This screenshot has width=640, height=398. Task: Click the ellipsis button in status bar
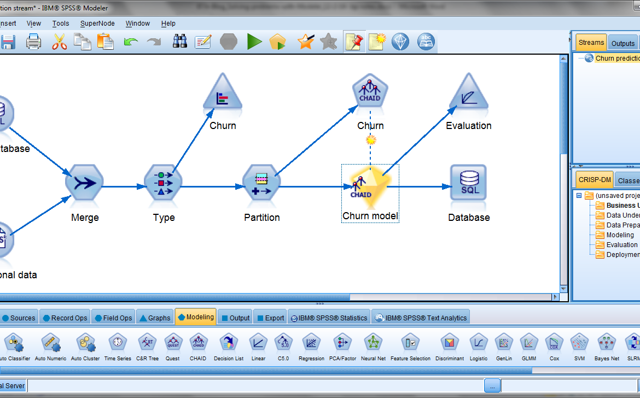click(492, 386)
